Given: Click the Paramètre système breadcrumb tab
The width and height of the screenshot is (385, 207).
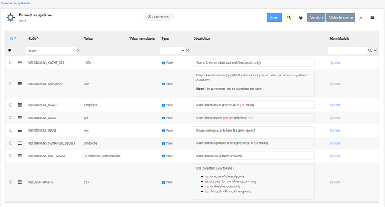Looking at the screenshot, I should coord(16,3).
